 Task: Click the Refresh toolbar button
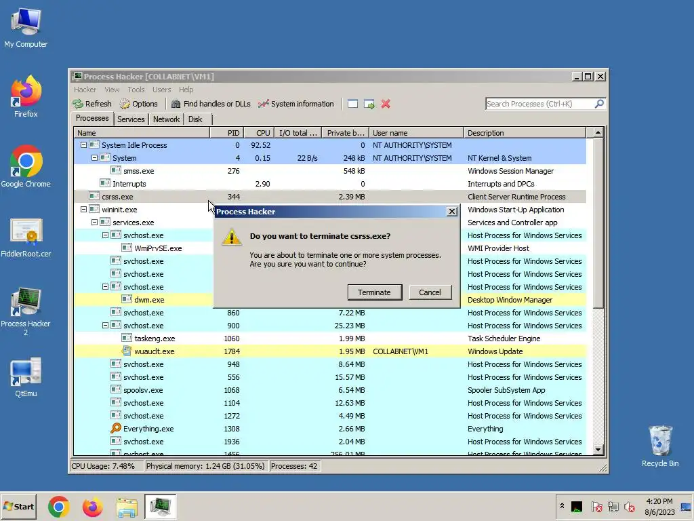[92, 104]
